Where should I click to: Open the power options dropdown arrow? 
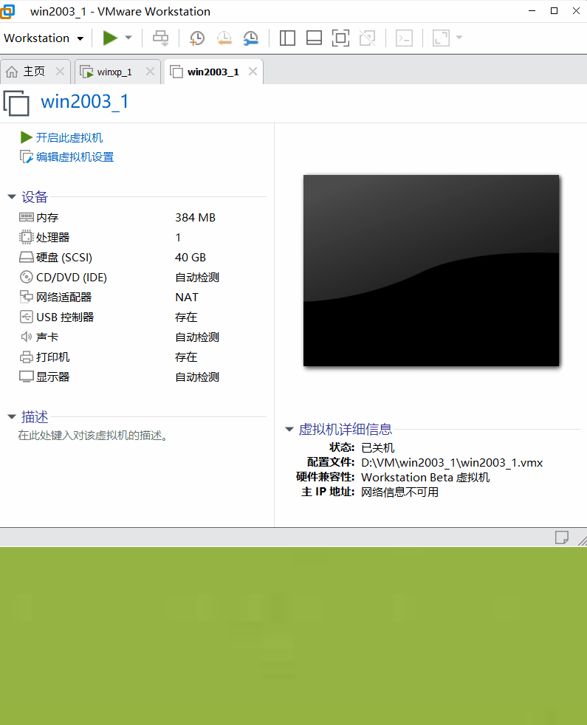pyautogui.click(x=128, y=38)
